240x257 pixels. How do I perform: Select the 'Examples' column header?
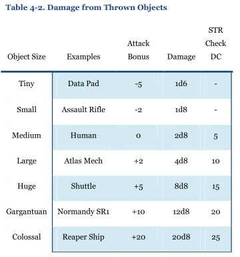tap(83, 57)
